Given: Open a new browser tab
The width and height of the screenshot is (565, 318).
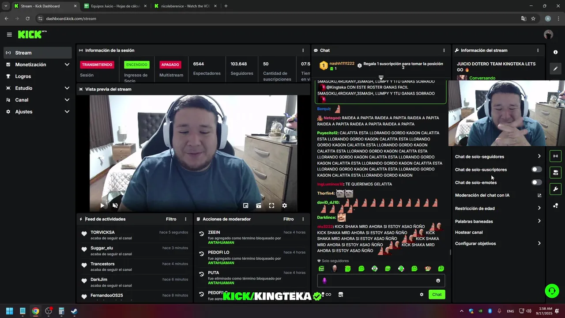Looking at the screenshot, I should 226,6.
